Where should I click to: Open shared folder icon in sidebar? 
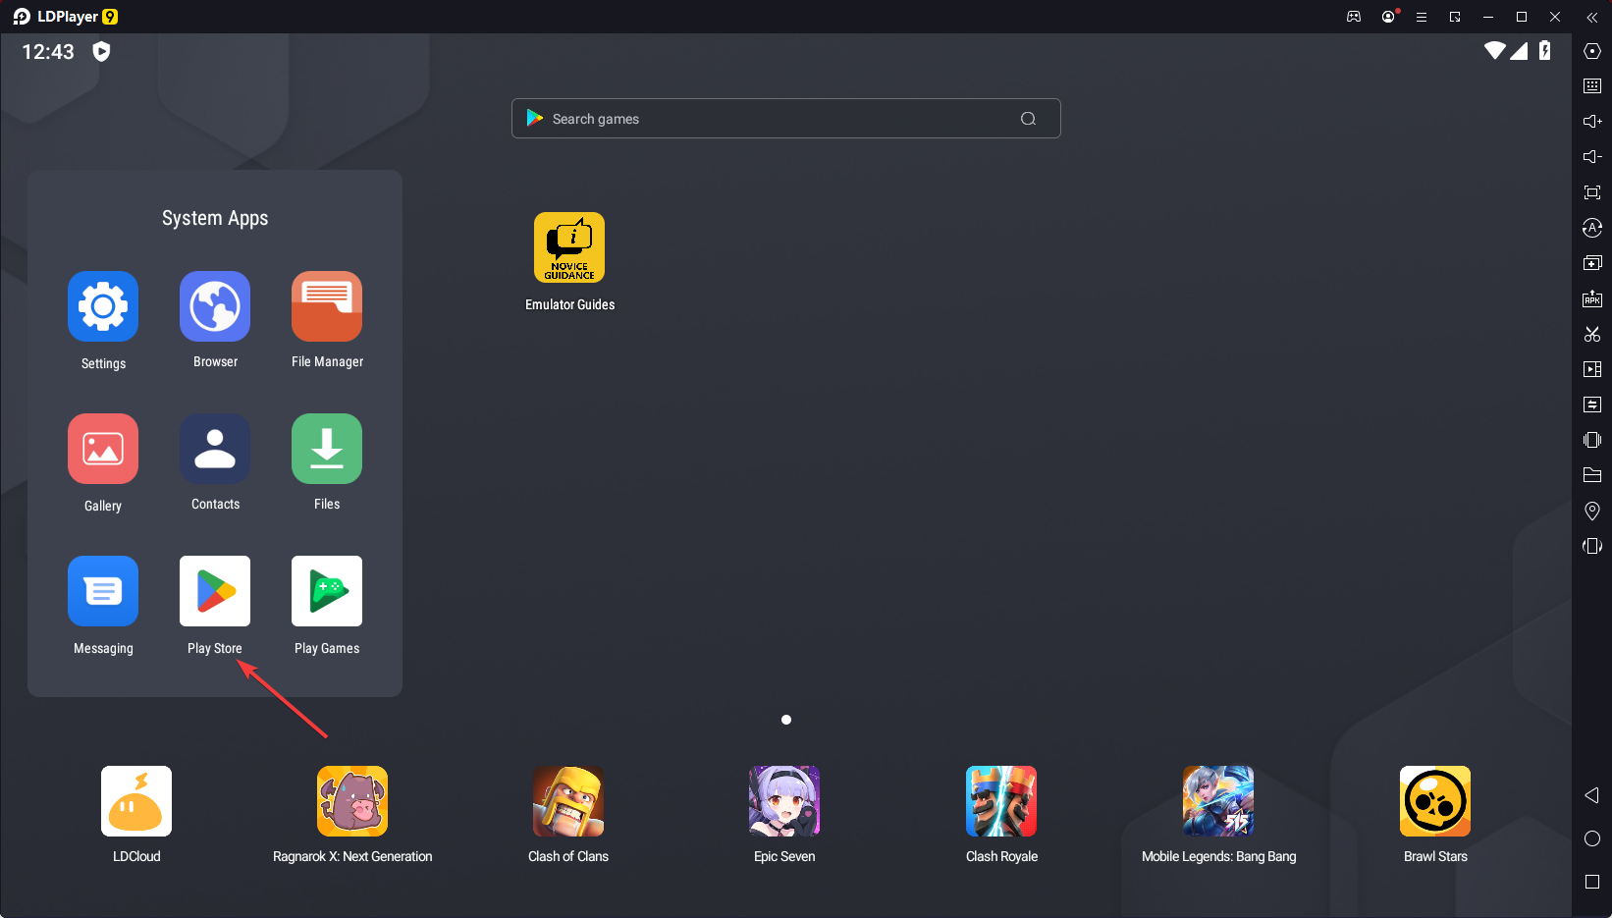click(x=1592, y=475)
